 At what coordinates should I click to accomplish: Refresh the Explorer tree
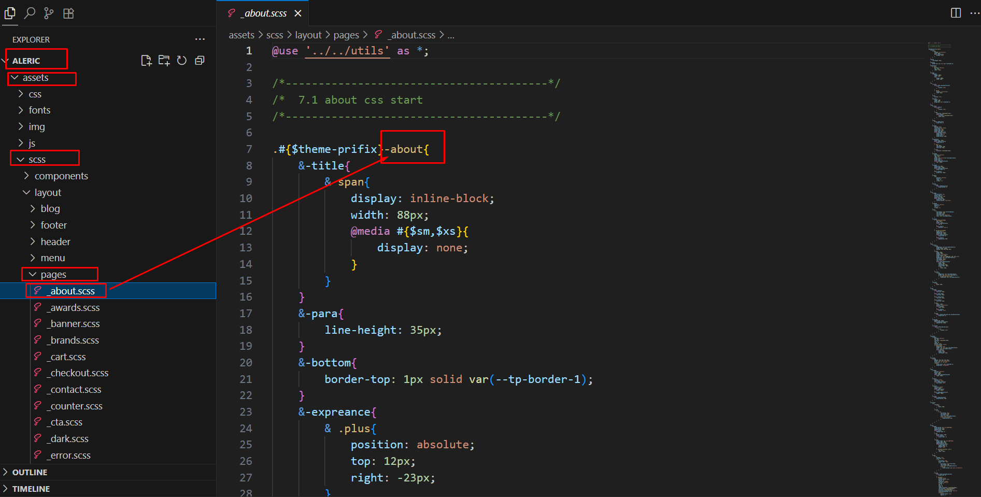click(x=181, y=61)
